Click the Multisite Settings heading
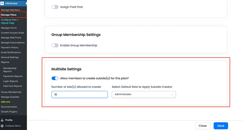 click(x=66, y=69)
